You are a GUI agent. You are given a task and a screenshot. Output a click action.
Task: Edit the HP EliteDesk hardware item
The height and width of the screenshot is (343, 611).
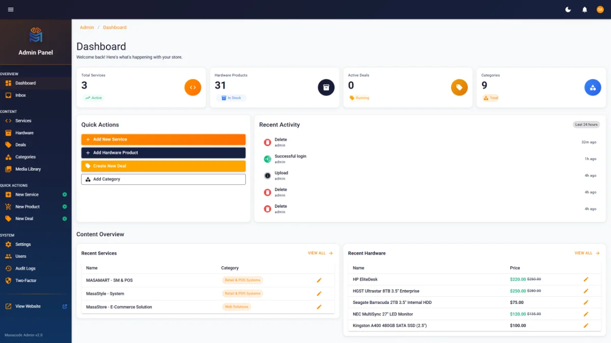tap(586, 279)
